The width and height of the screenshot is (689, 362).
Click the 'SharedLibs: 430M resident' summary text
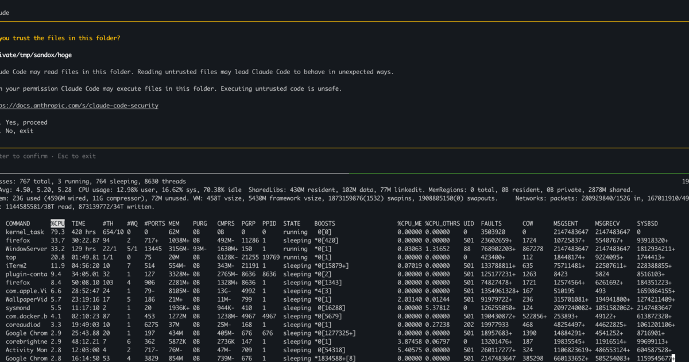click(292, 190)
